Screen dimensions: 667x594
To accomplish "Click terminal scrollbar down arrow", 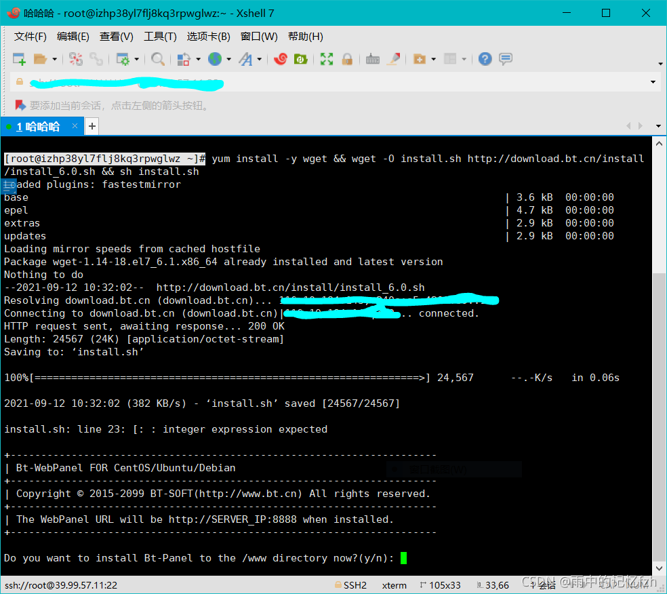I will click(659, 568).
